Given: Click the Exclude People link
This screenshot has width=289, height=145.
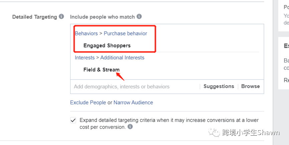Looking at the screenshot, I should click(88, 103).
